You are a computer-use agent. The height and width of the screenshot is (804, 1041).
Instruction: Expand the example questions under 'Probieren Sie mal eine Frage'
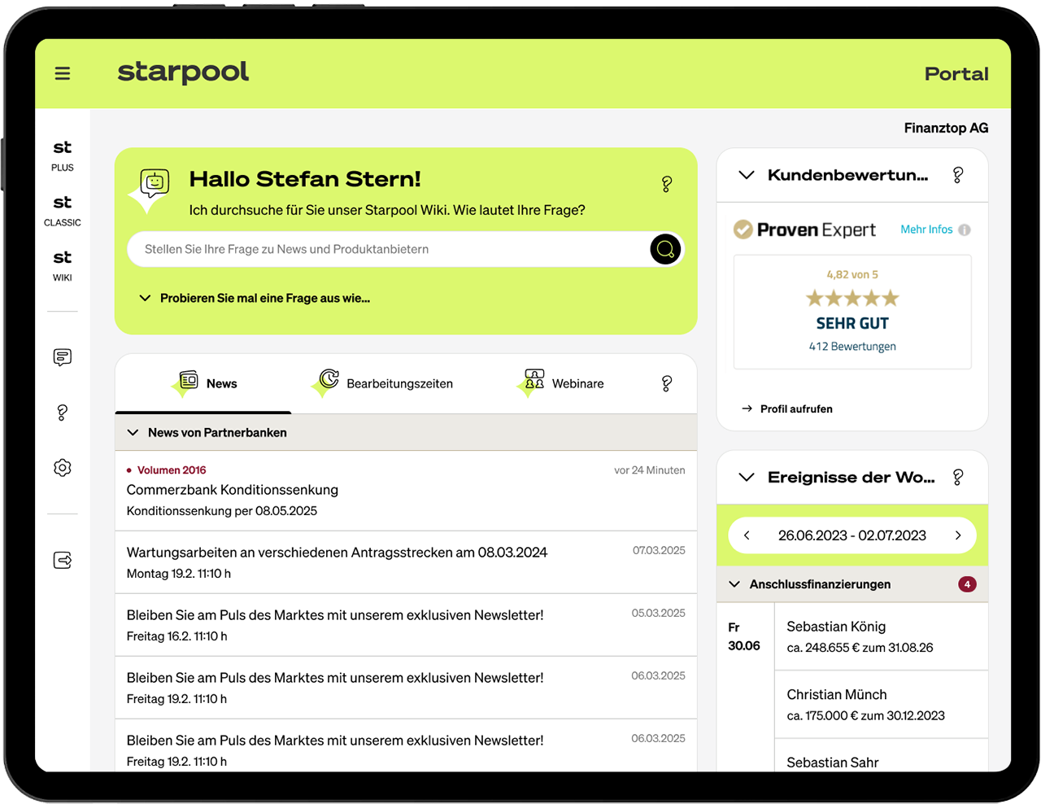145,298
